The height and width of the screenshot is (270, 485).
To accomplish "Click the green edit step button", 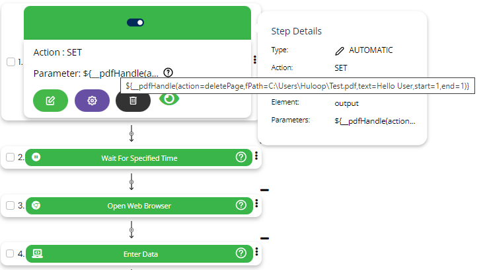I will 50,101.
